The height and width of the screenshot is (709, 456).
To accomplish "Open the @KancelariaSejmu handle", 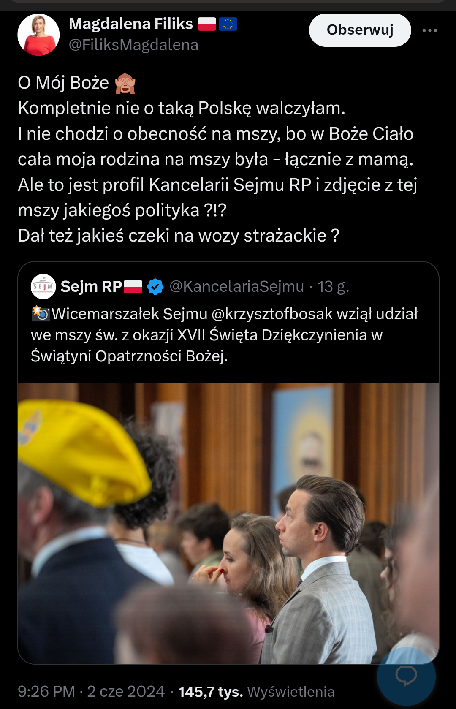I will (x=236, y=287).
